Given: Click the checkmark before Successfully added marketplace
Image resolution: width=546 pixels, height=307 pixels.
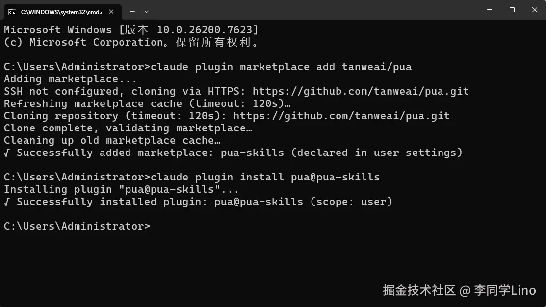Looking at the screenshot, I should coord(7,153).
